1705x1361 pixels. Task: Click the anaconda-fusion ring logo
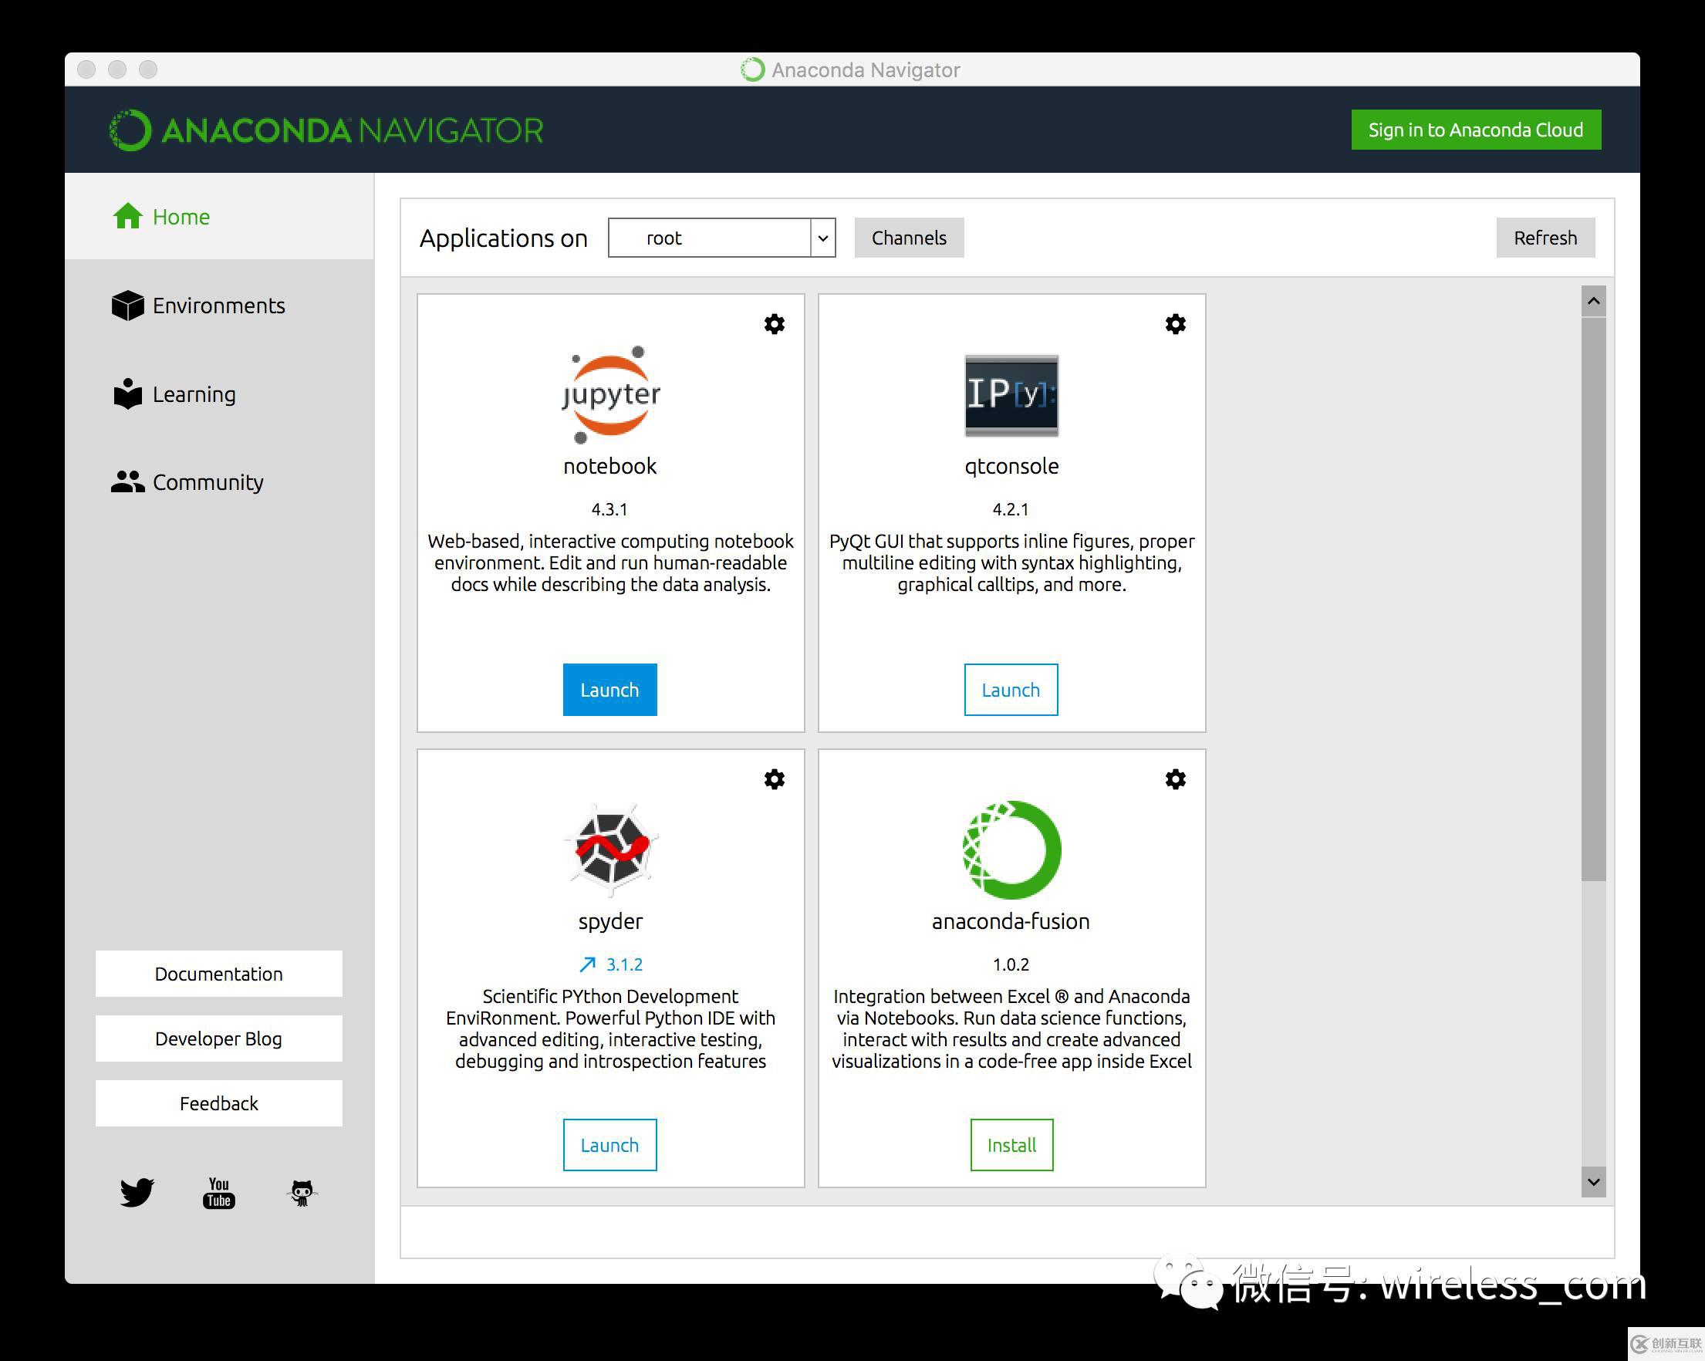[1011, 850]
